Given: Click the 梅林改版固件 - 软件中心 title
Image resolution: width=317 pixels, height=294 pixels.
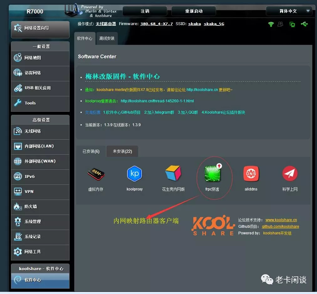Looking at the screenshot, I should pos(122,77).
